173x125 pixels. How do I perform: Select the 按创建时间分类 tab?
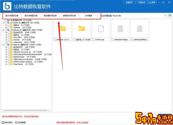coord(50,16)
